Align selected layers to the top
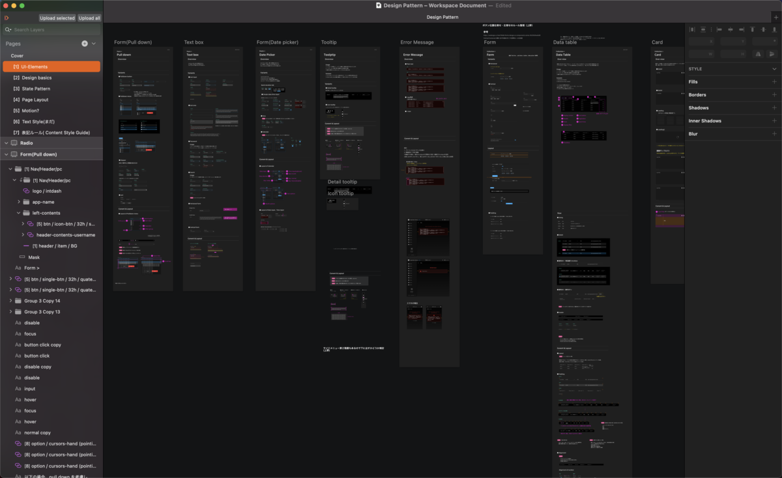The image size is (782, 478). tap(752, 29)
